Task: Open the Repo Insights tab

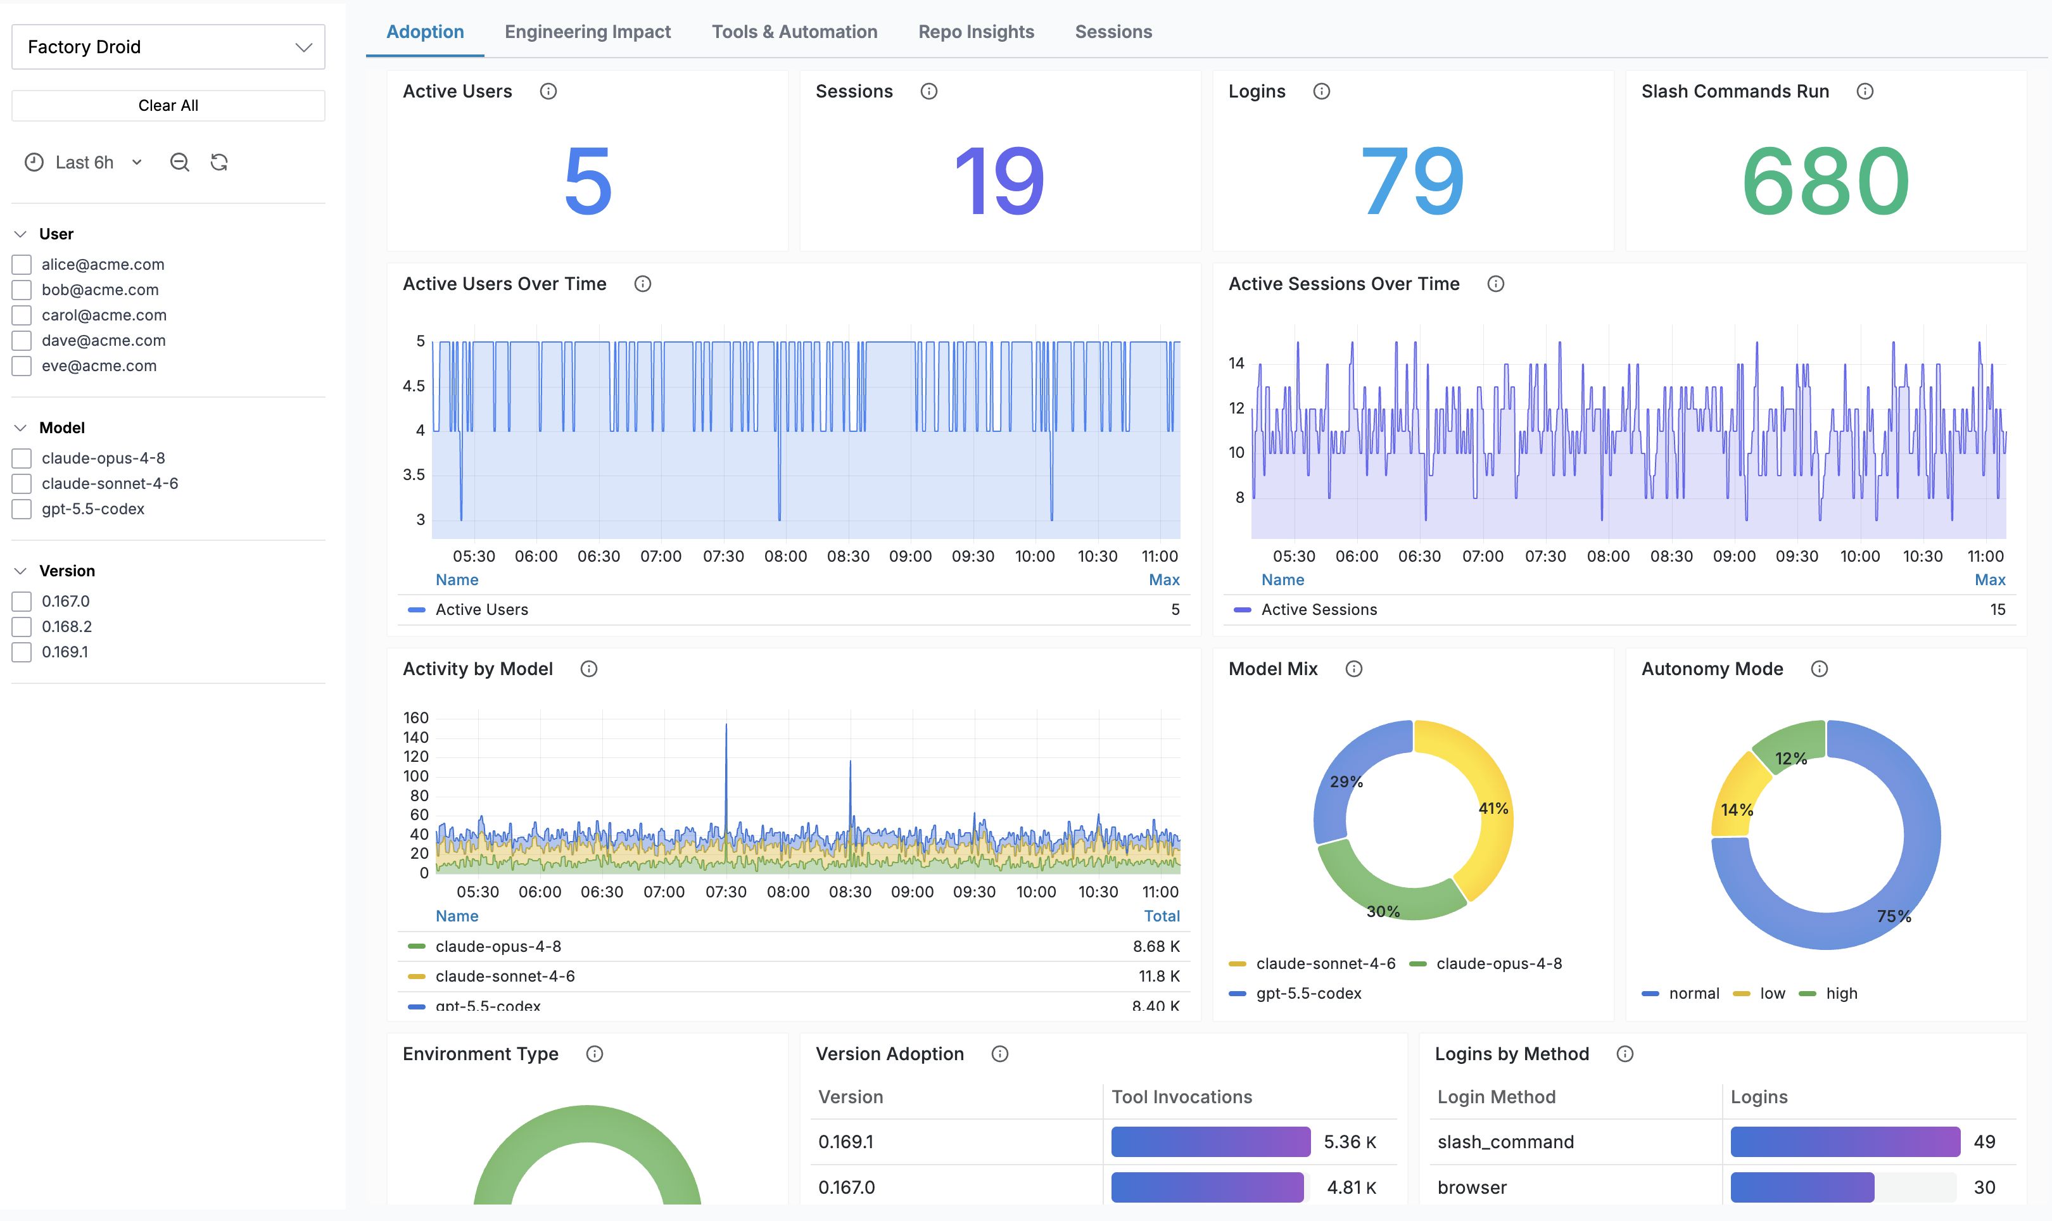Action: coord(976,32)
